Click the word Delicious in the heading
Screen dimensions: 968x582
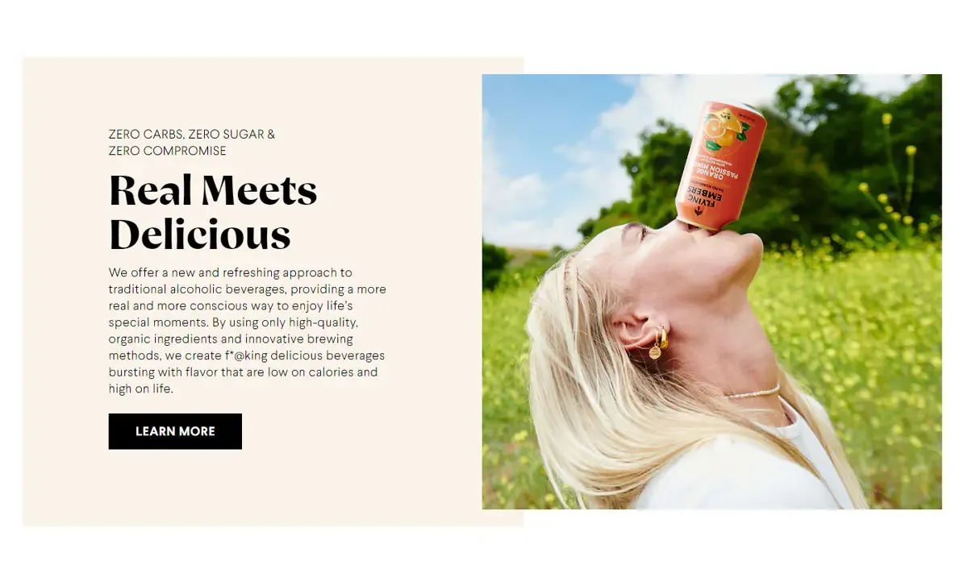click(199, 235)
